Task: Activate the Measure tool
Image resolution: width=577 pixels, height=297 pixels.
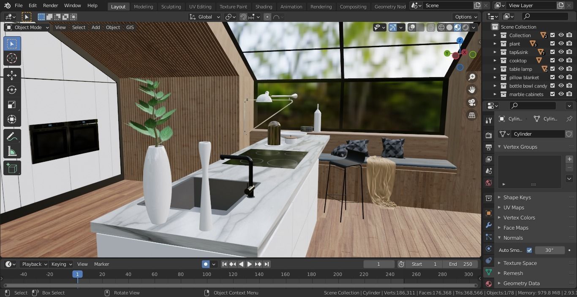Action: click(x=12, y=150)
